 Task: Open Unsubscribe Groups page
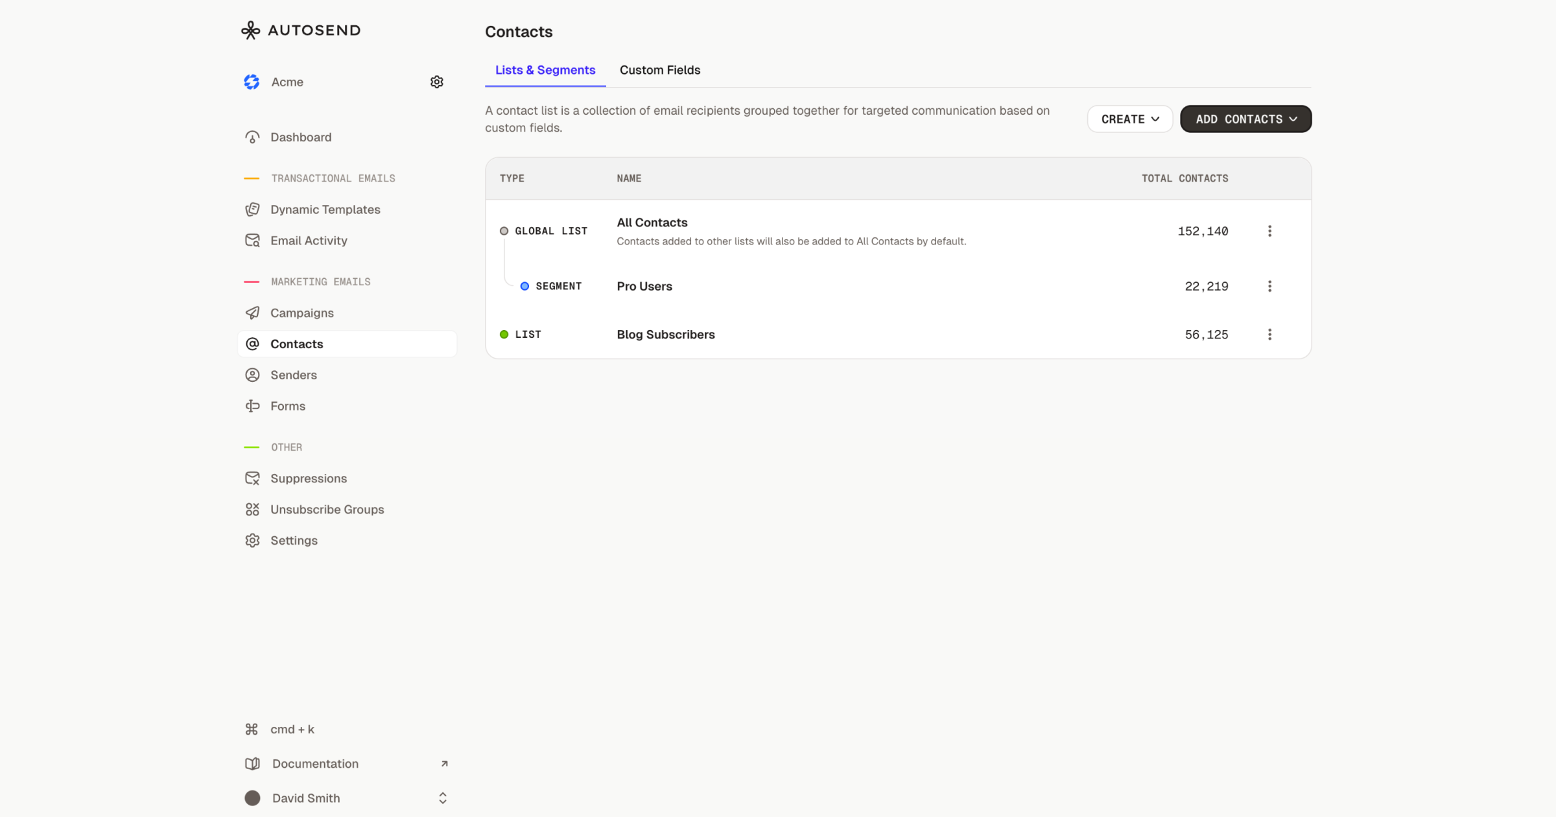tap(327, 510)
